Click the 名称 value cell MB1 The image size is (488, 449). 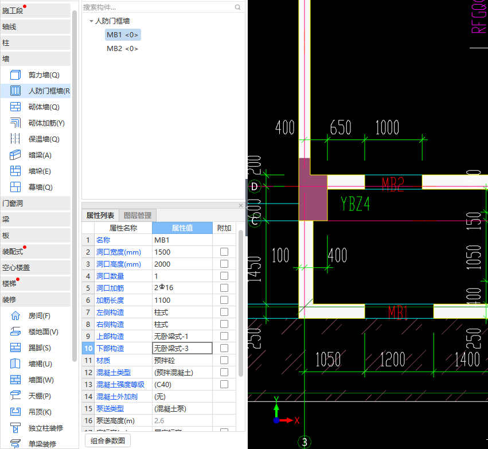coord(182,240)
